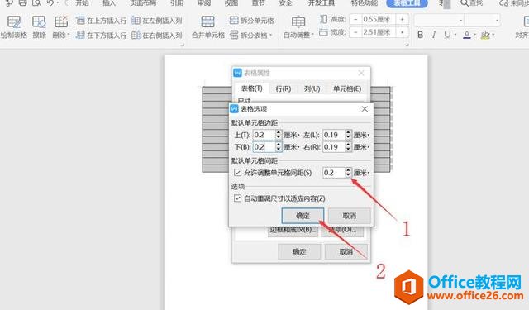529x310 pixels.
Task: Expand the Delete (删除) dropdown arrow
Action: coord(69,35)
